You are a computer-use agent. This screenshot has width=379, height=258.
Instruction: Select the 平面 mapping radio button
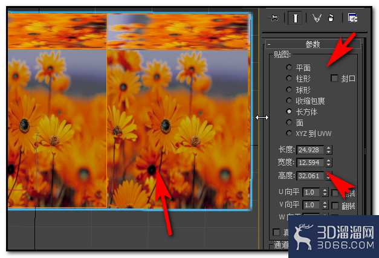[x=289, y=67]
